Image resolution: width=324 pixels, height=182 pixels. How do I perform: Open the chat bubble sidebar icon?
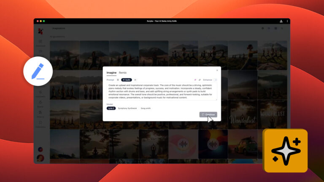[40, 51]
